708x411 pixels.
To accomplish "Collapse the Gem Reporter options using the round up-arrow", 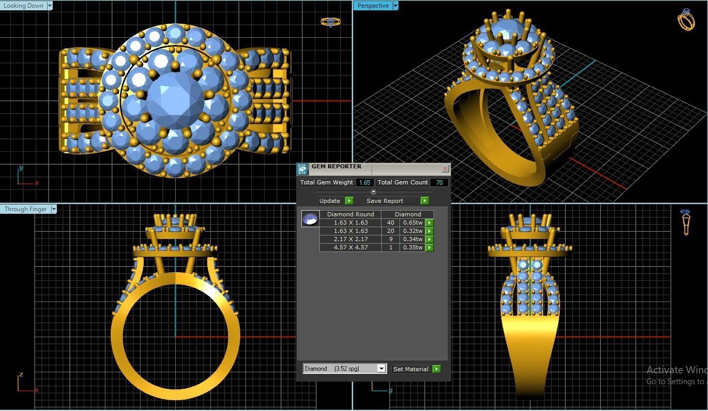I will [x=373, y=192].
